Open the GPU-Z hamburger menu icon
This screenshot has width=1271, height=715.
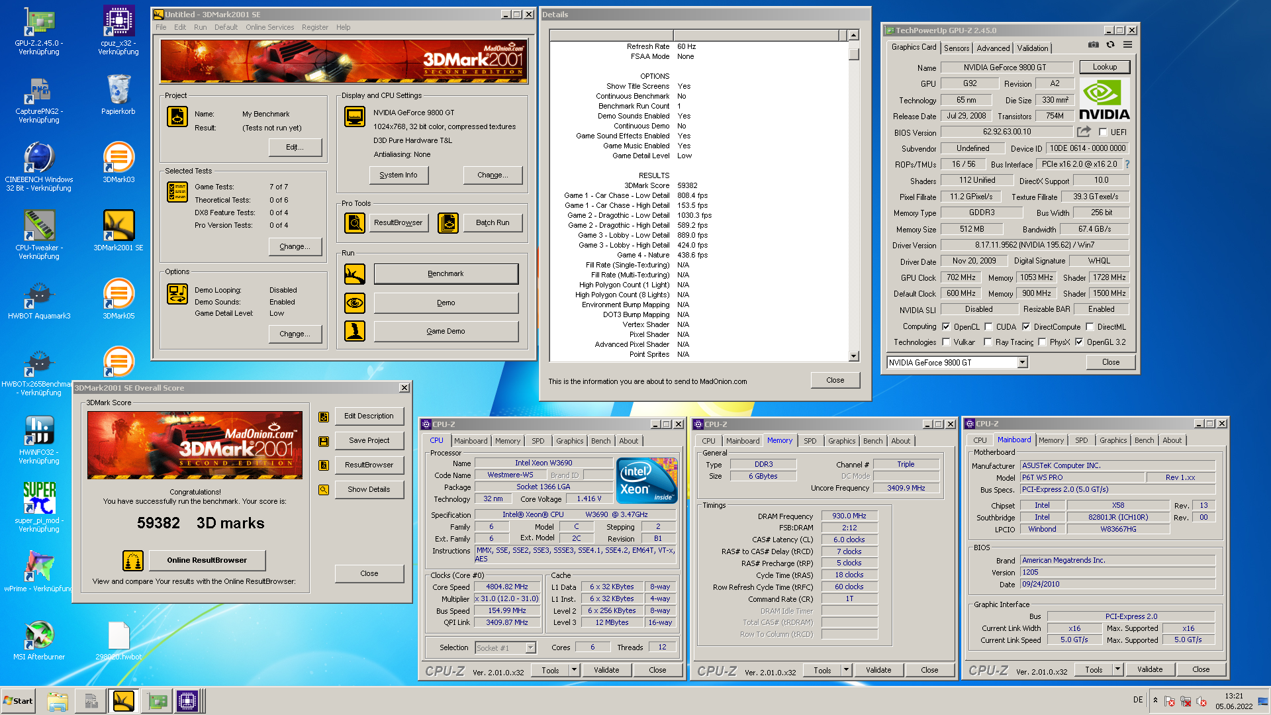pyautogui.click(x=1127, y=45)
